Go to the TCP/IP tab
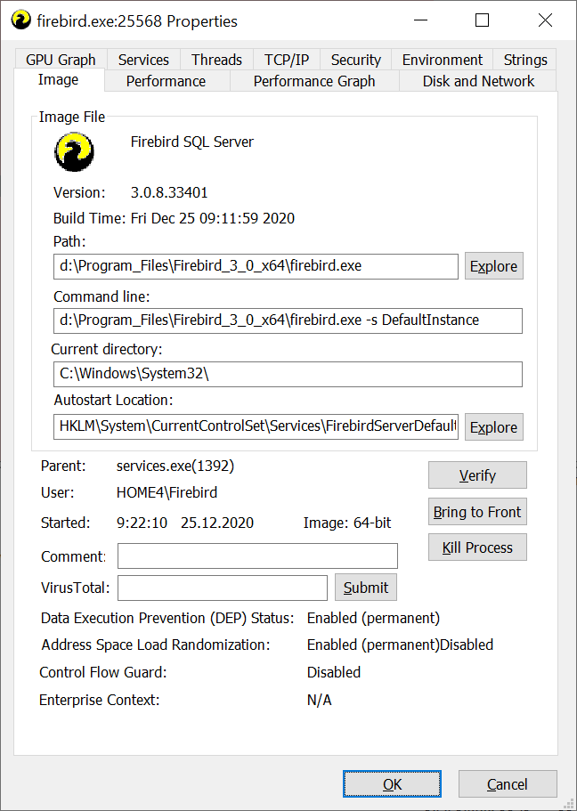 point(287,60)
